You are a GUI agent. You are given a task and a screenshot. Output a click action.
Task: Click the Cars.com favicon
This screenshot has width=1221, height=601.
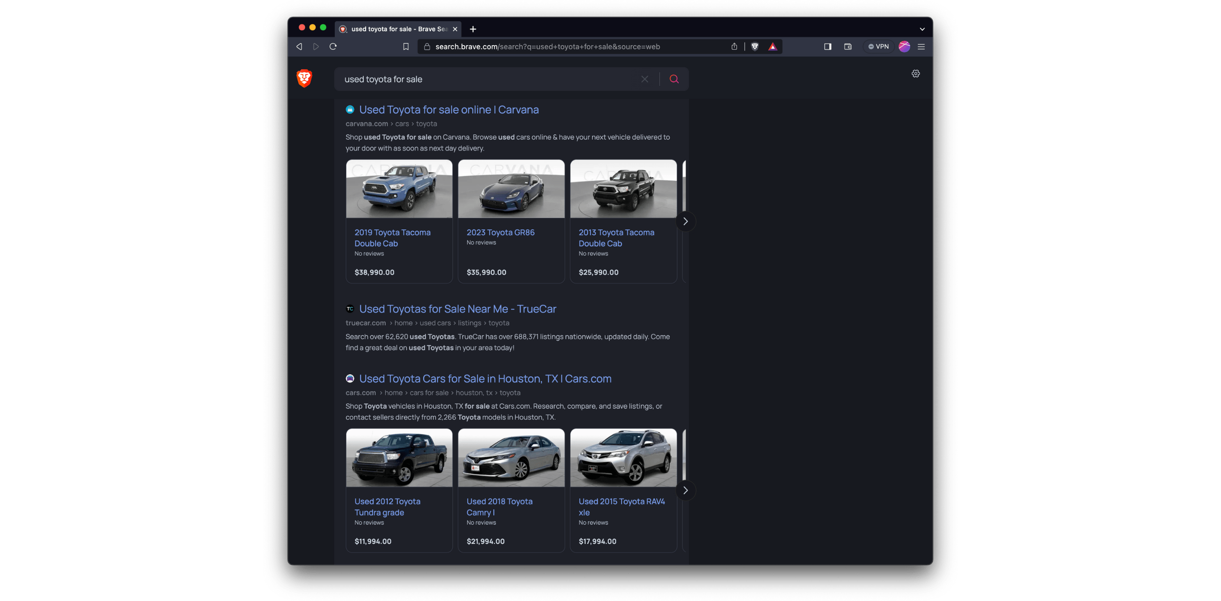[x=350, y=378]
